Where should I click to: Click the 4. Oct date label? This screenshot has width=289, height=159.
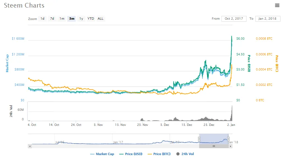(32, 125)
